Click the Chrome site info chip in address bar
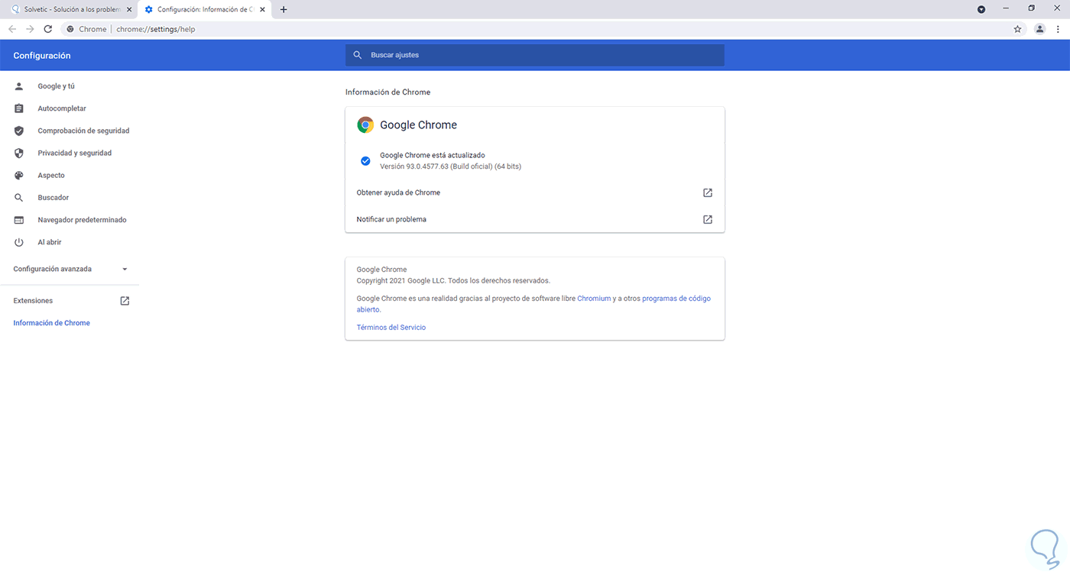The image size is (1070, 575). click(86, 29)
